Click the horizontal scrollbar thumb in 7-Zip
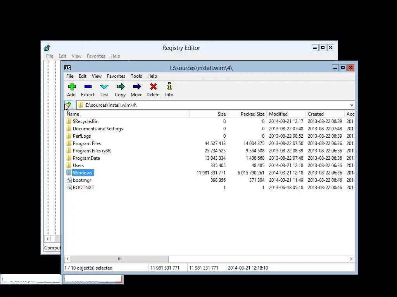Image resolution: width=397 pixels, height=297 pixels. [119, 259]
